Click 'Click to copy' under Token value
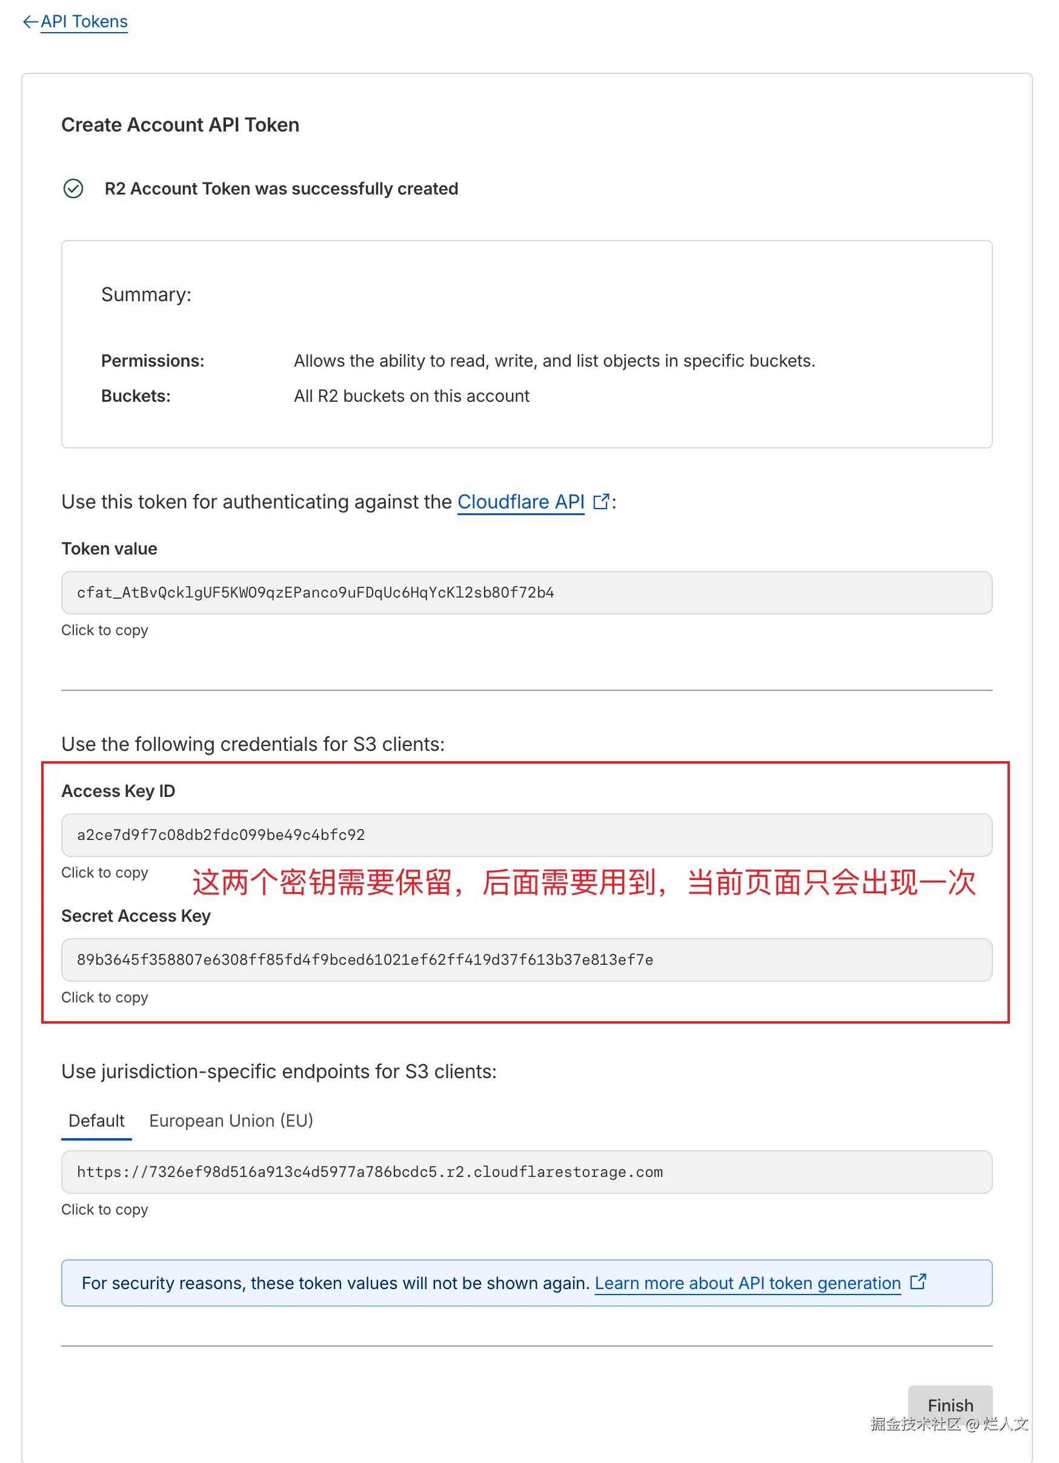 104,630
